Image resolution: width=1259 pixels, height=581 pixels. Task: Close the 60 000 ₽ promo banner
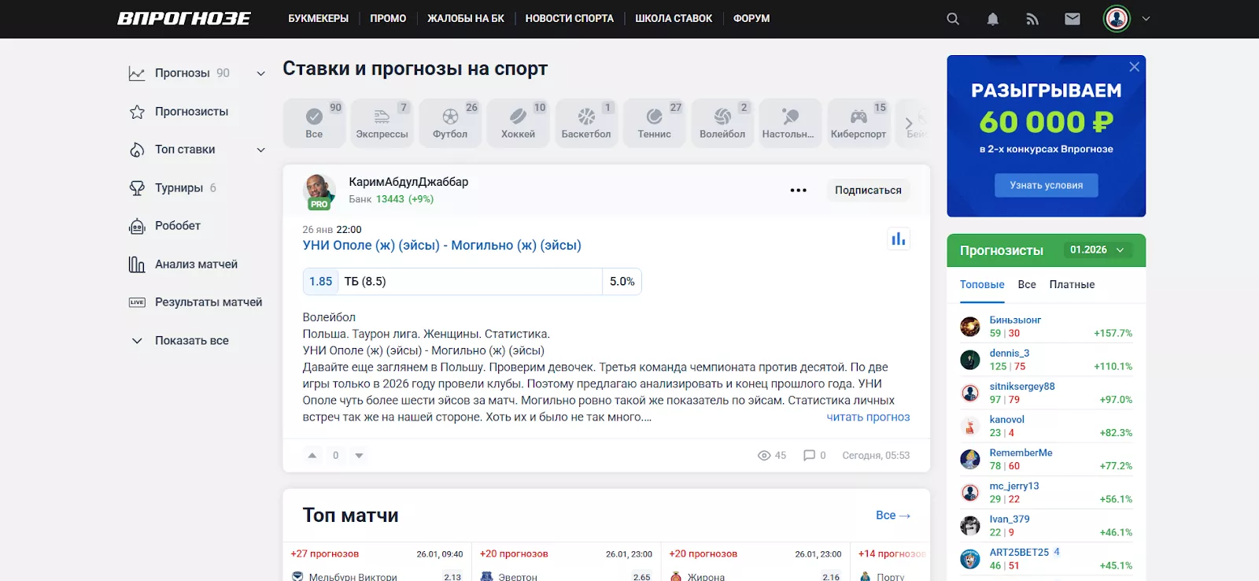(x=1134, y=67)
